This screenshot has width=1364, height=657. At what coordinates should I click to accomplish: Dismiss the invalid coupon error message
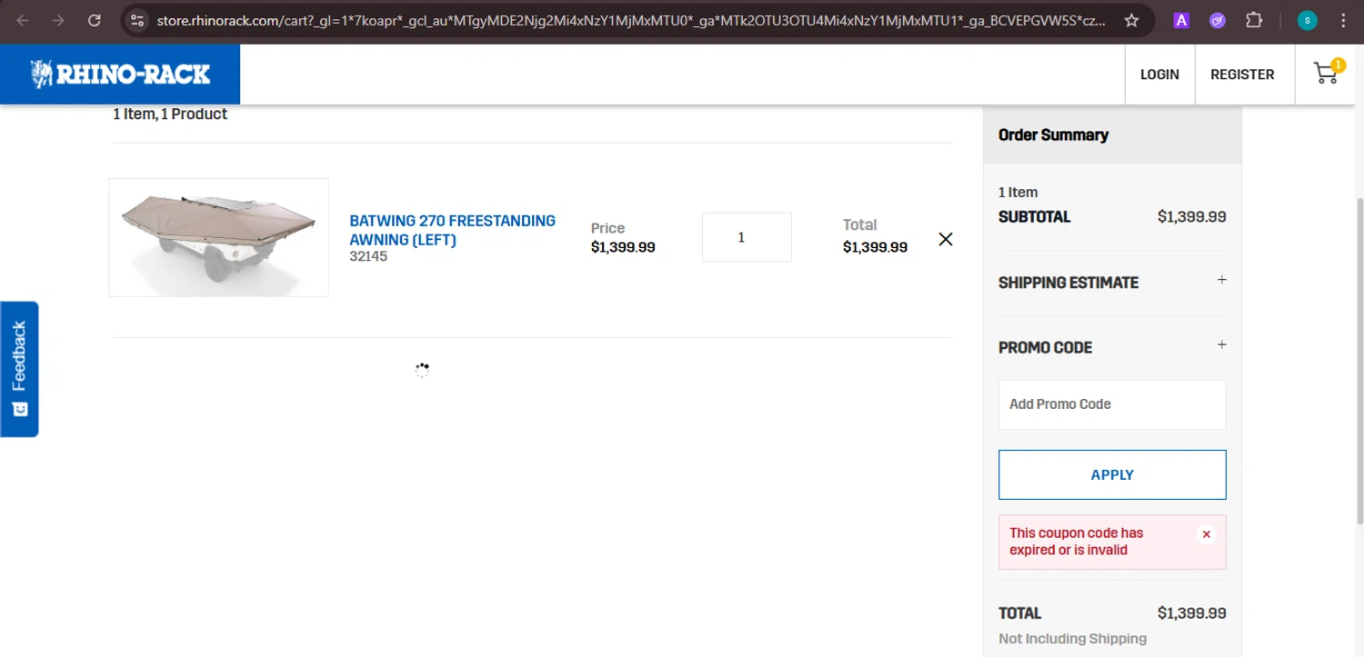(x=1207, y=534)
